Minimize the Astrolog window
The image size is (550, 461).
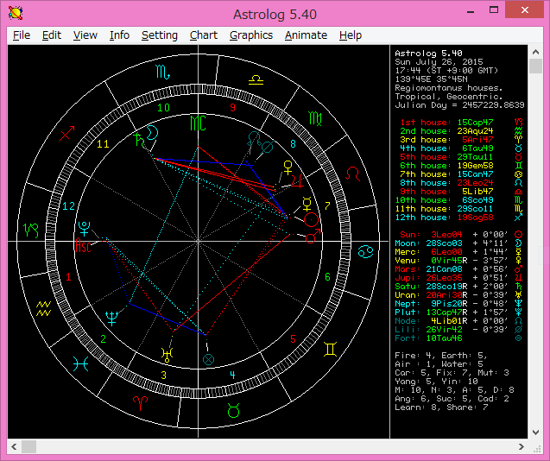coord(471,10)
